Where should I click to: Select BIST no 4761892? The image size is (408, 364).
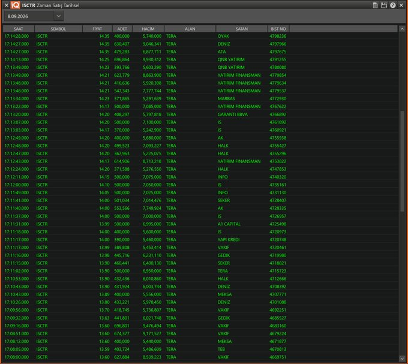pyautogui.click(x=278, y=122)
